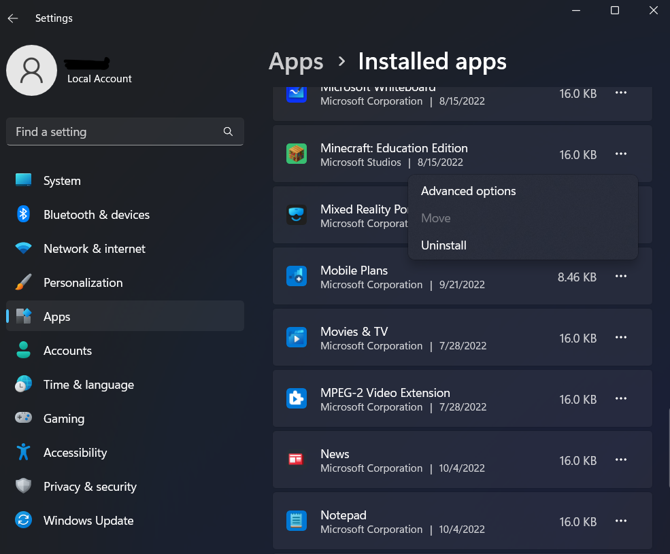Click the Apps breadcrumb link
Image resolution: width=670 pixels, height=554 pixels.
coord(296,62)
